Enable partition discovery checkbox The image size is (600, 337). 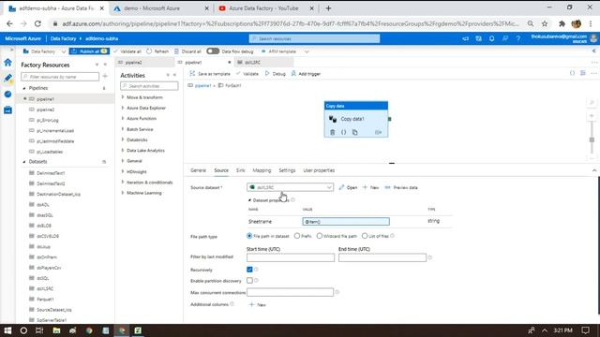tap(249, 281)
